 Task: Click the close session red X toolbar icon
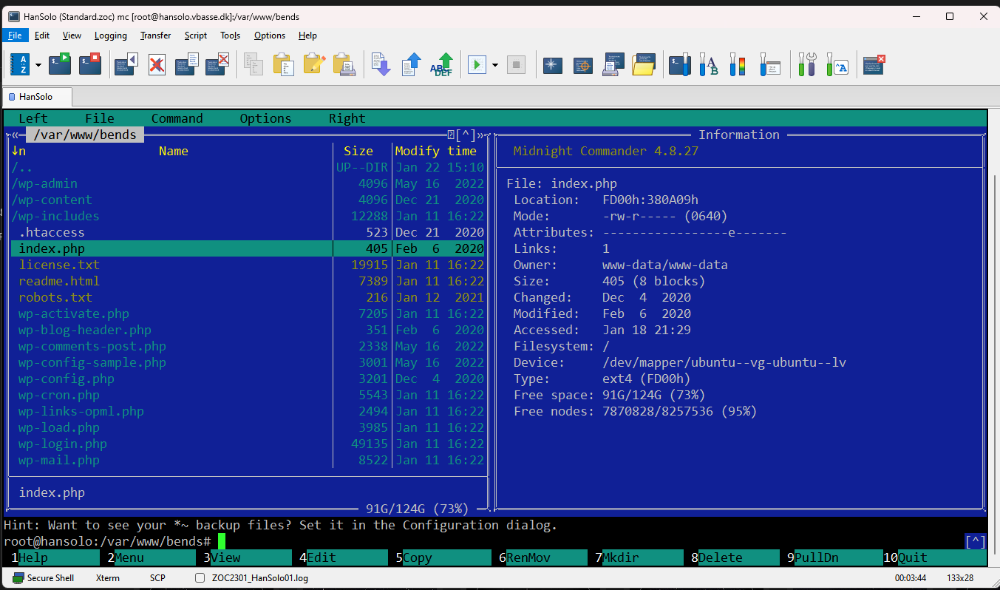click(874, 64)
